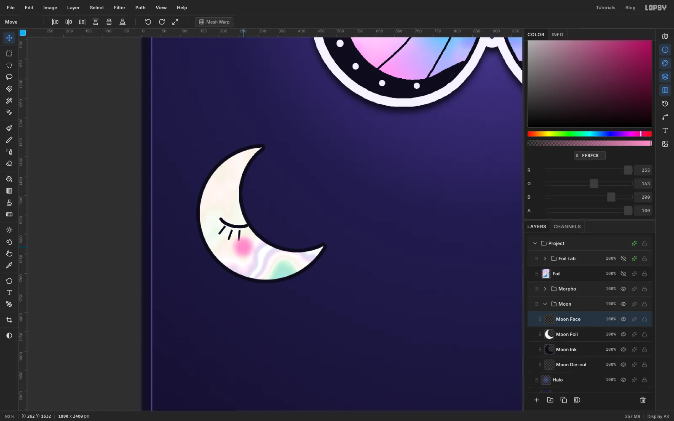Viewport: 674px width, 421px height.
Task: Click the Dodge/brighten sun tool
Action: point(9,230)
